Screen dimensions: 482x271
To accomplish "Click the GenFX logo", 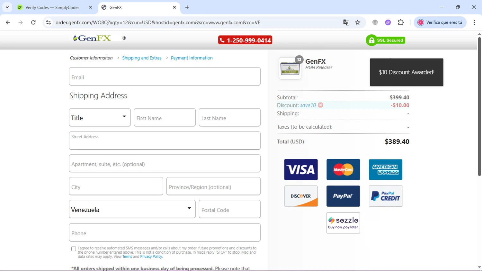I will point(92,38).
